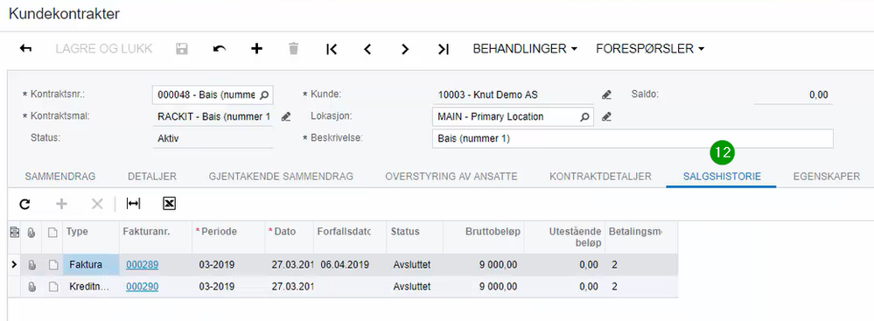Expand the FORESPØRSLER dropdown menu

(650, 49)
